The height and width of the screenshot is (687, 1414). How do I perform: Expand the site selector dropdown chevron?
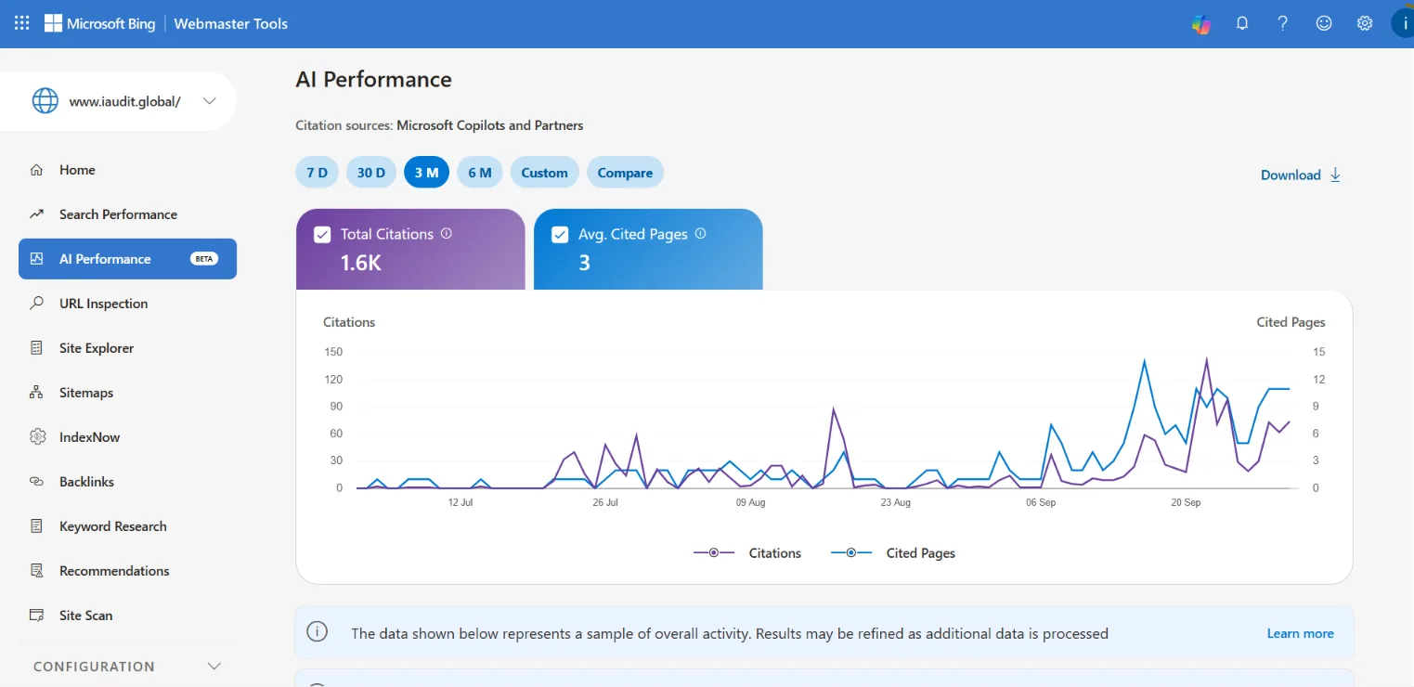(x=210, y=101)
